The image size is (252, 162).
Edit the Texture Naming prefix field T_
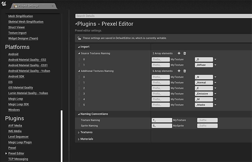coord(162,120)
